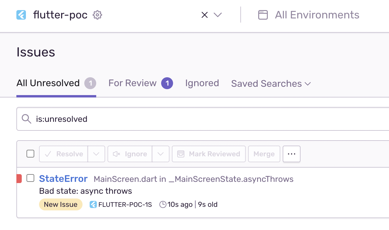Click the FLUTTER-POC-1S short ID

point(125,204)
